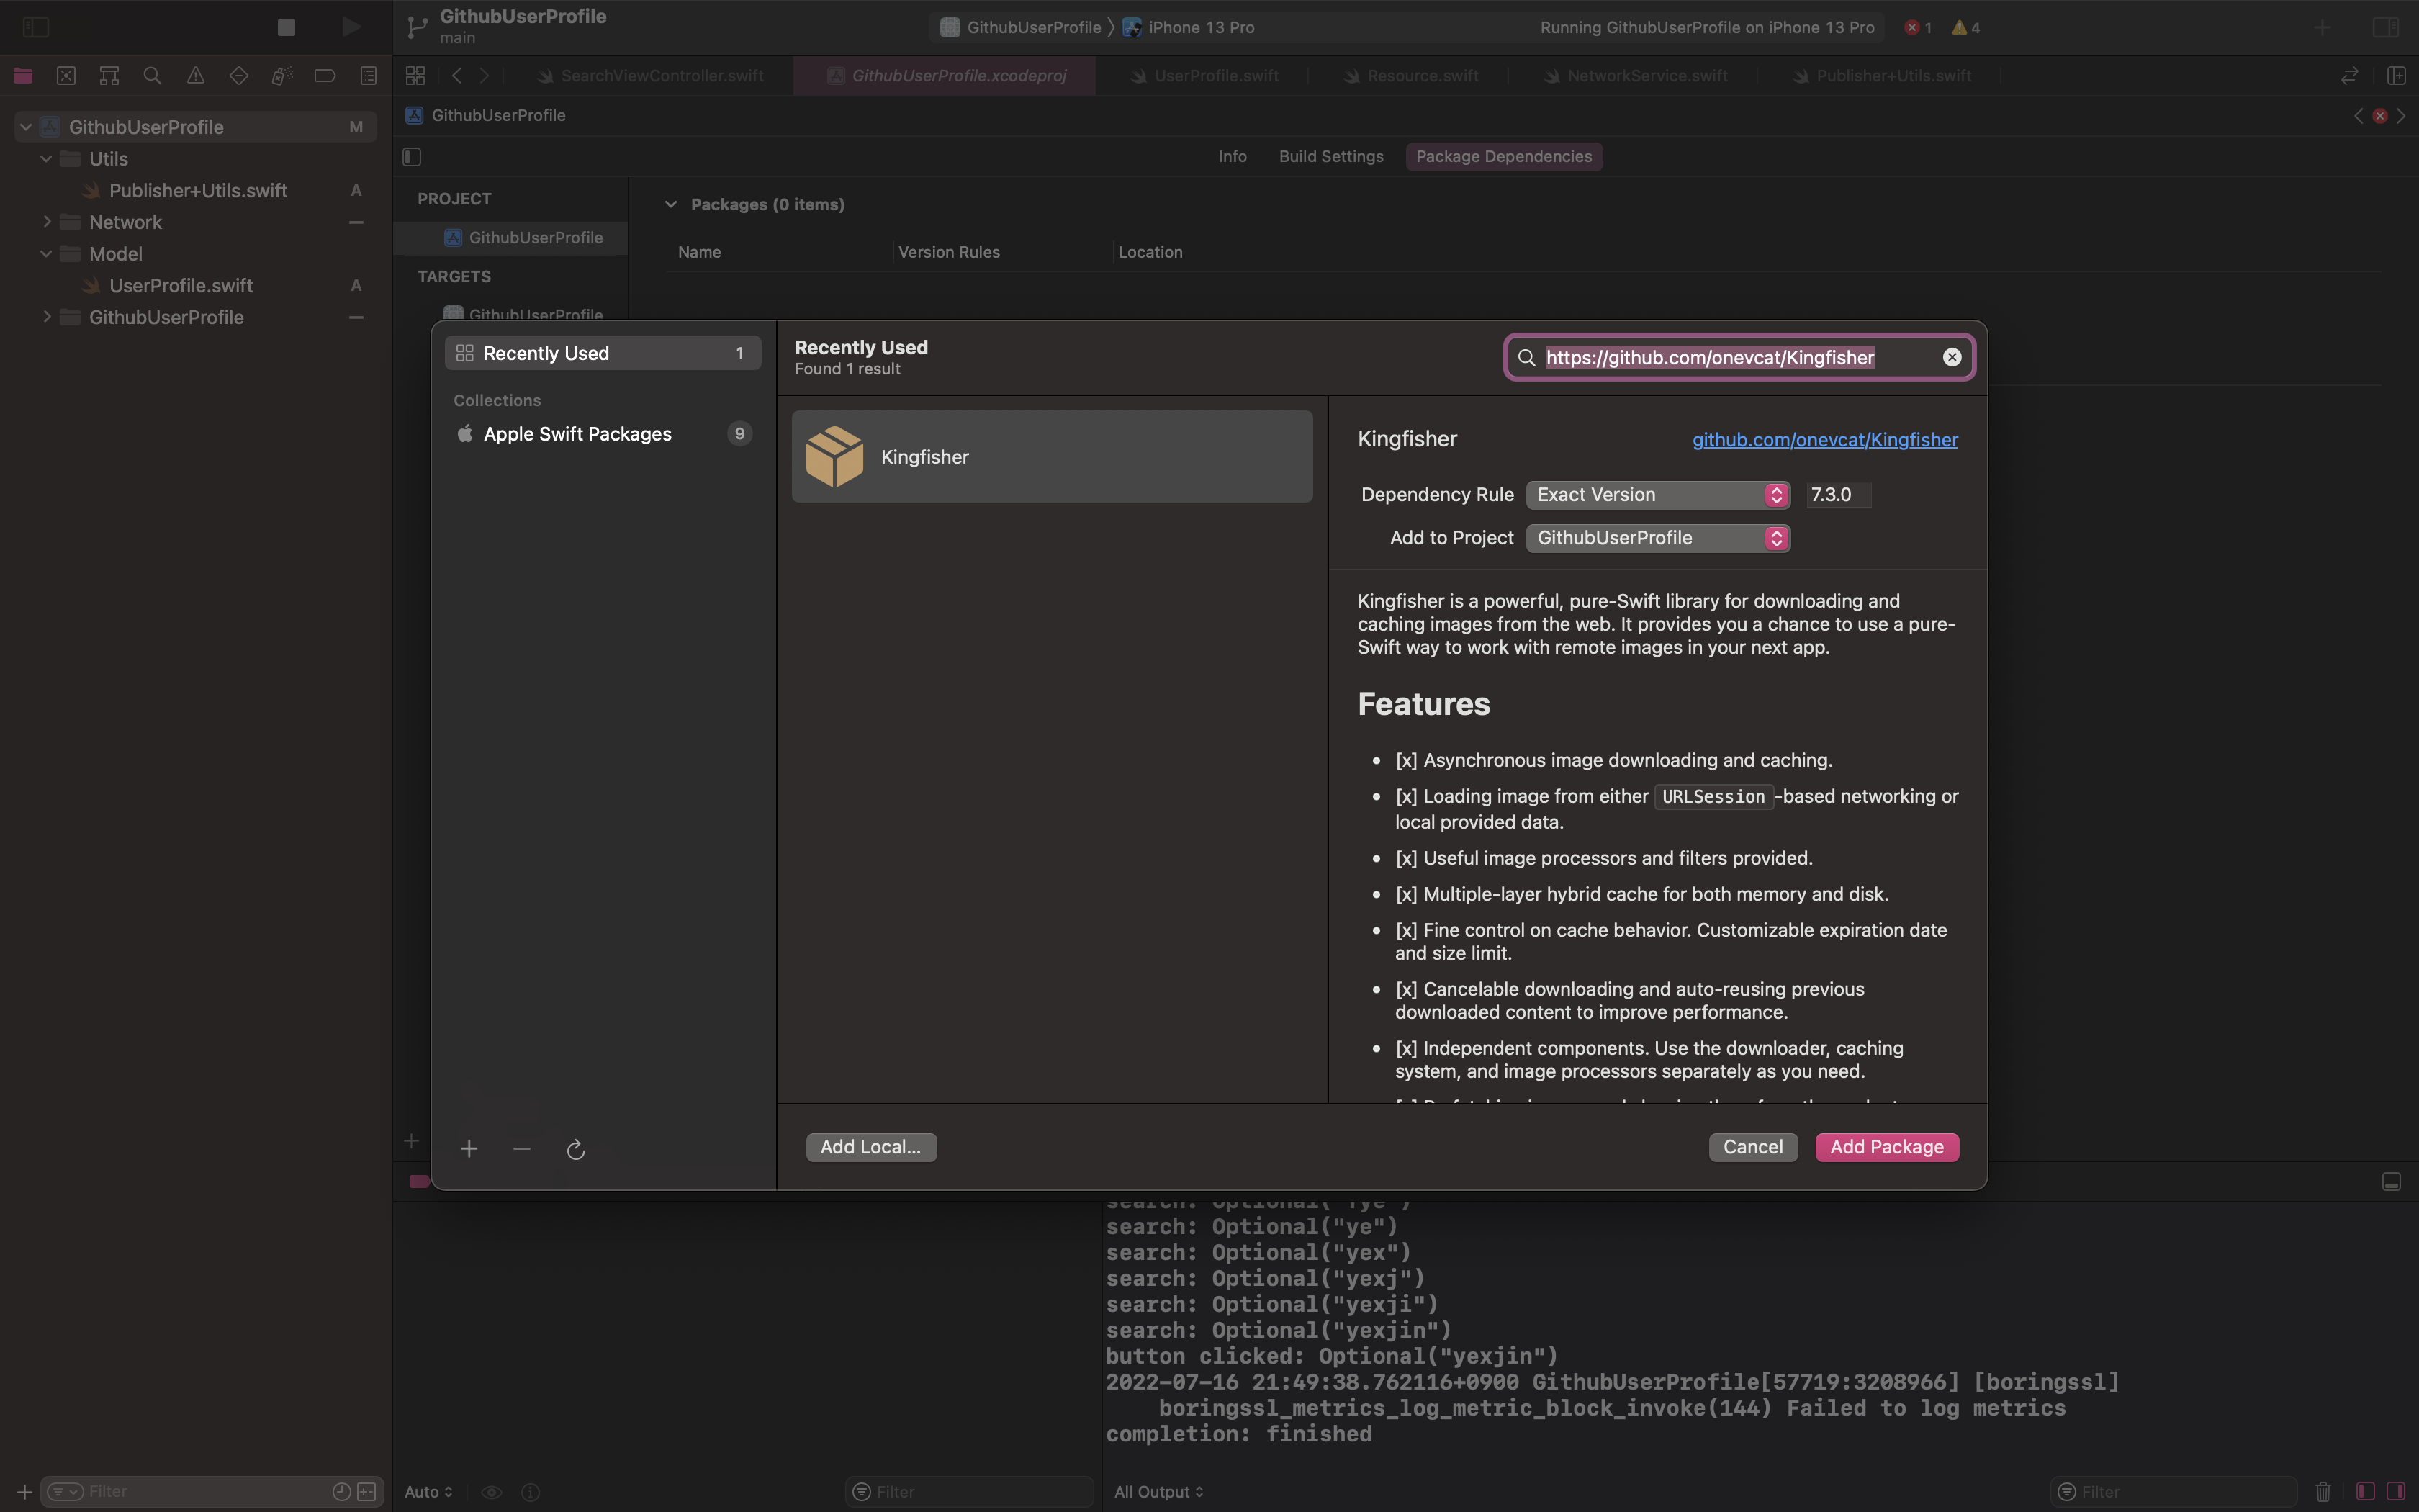Screen dimensions: 2419x1512
Task: Click the 7.3.0 version field
Action: 1837,495
